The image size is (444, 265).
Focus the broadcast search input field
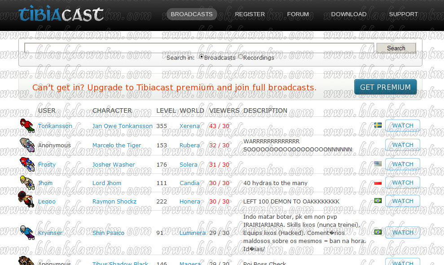click(x=199, y=48)
